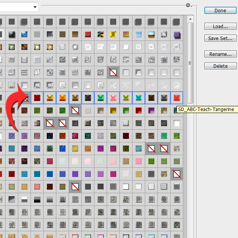Choose the orange sunset gradient style
This screenshot has width=238, height=238.
pos(126,34)
